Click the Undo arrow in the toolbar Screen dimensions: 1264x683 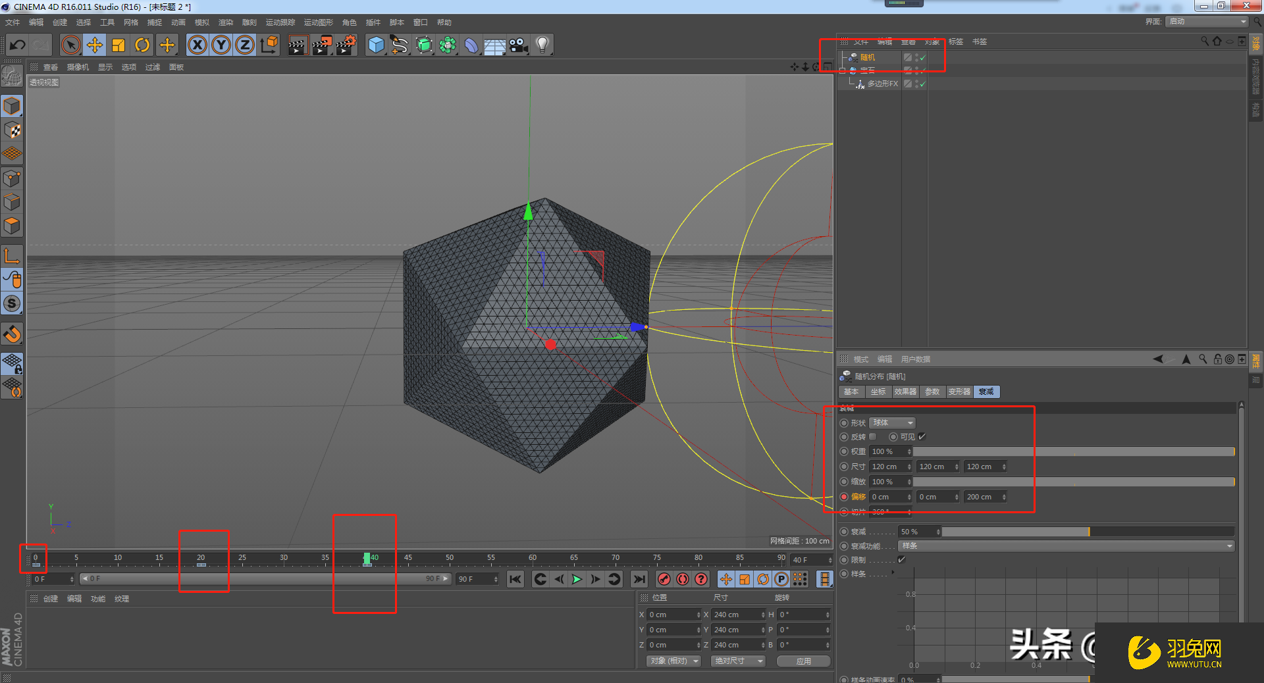click(18, 45)
